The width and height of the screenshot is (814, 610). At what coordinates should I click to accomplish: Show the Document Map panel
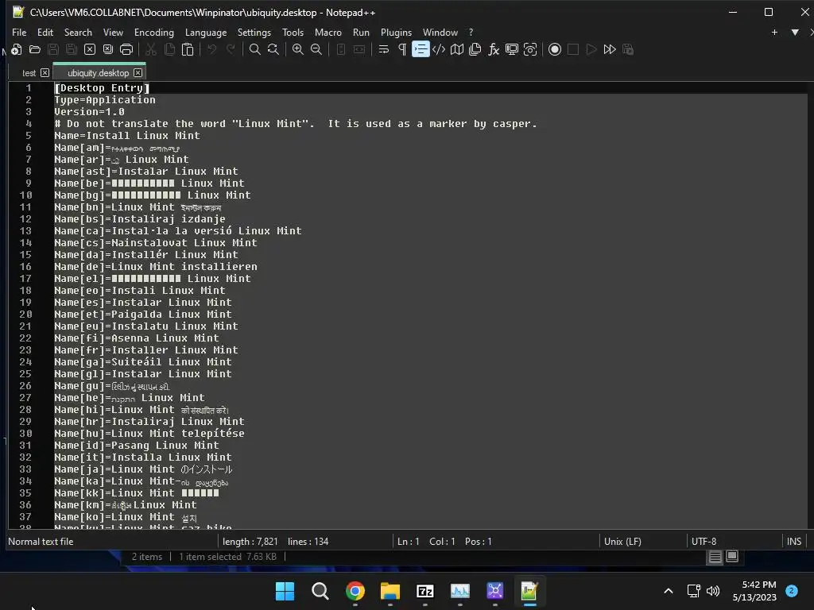coord(457,49)
